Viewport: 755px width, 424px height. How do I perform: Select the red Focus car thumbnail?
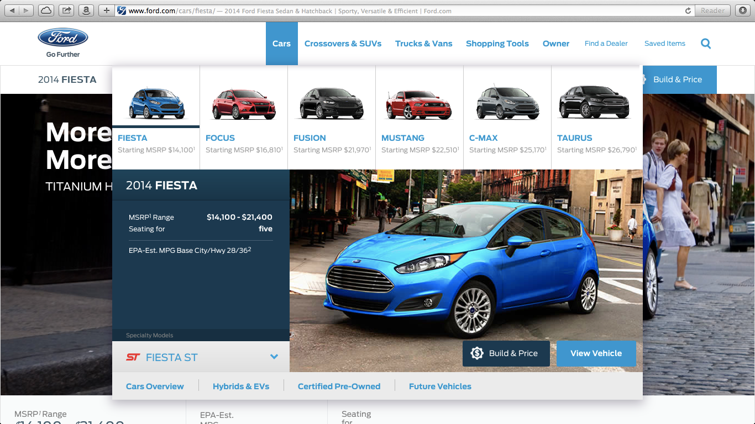pos(244,104)
